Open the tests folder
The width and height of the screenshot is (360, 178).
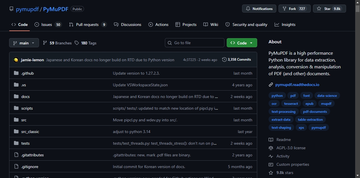(x=25, y=143)
